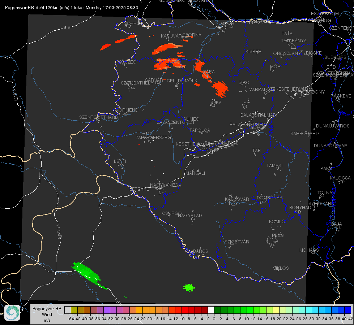Select the TOLNA label

coord(325,193)
